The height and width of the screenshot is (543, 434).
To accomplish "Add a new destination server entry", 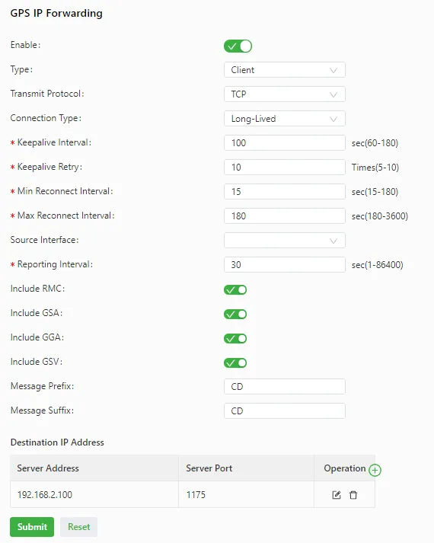I will [x=375, y=470].
